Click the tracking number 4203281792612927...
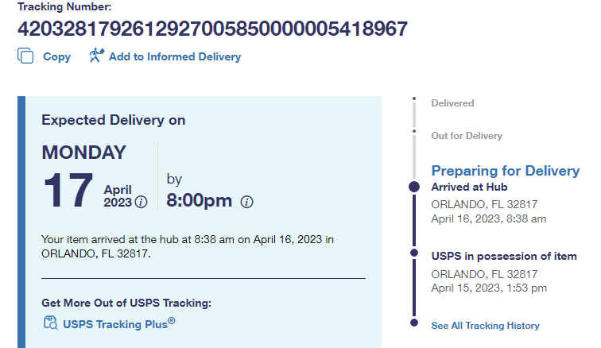The width and height of the screenshot is (601, 348). (212, 29)
